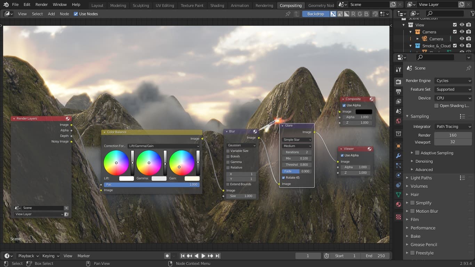Uncheck the Use Nodes checkbox

click(x=76, y=14)
